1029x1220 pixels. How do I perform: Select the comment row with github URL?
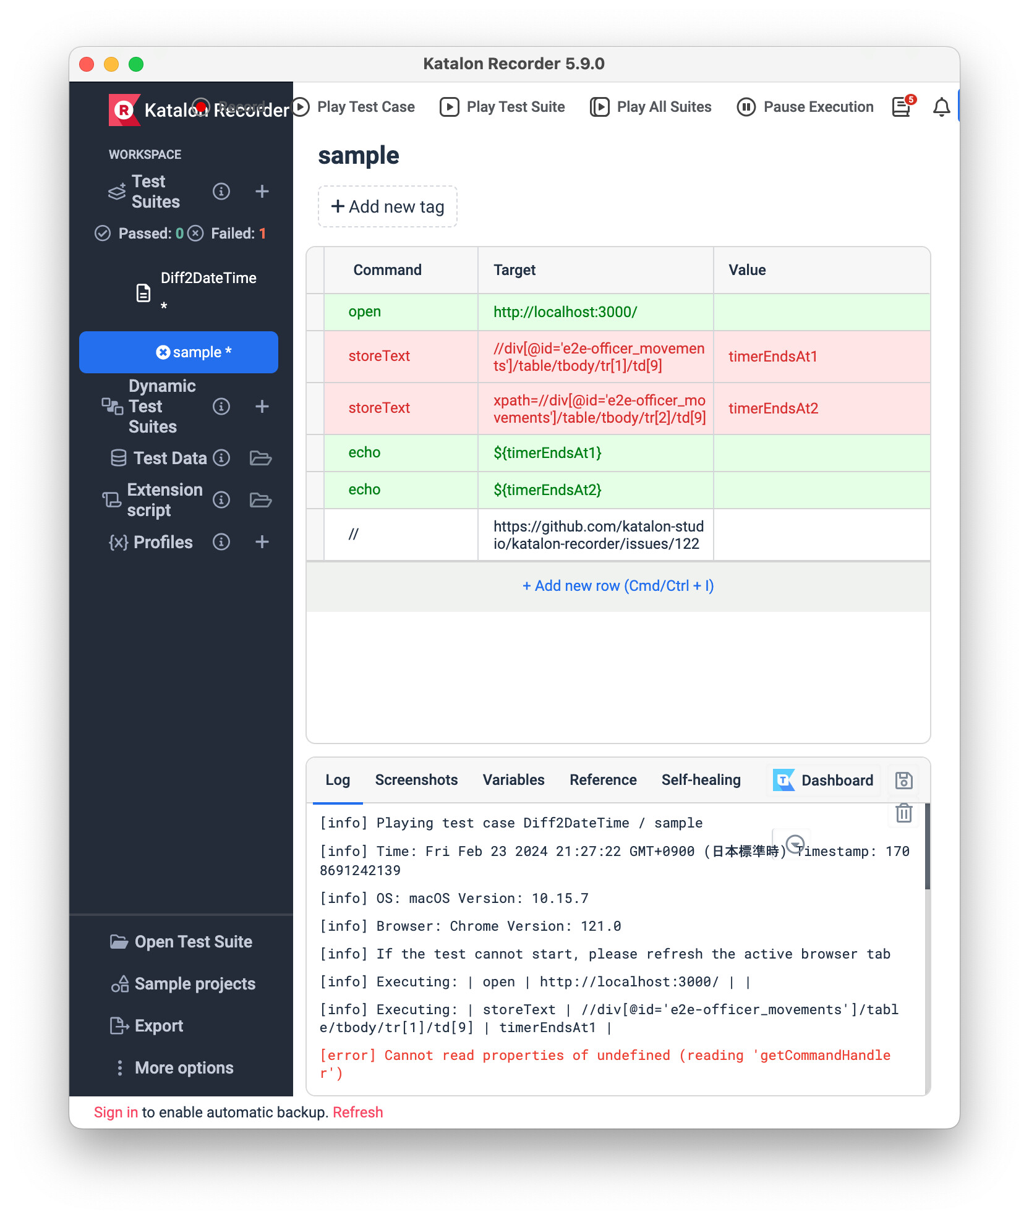[x=618, y=535]
